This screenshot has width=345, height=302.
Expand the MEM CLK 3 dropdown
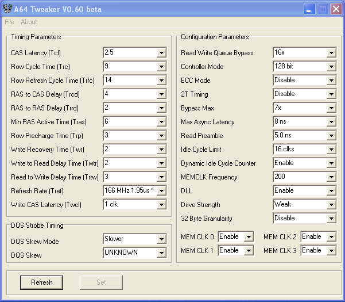(331, 251)
